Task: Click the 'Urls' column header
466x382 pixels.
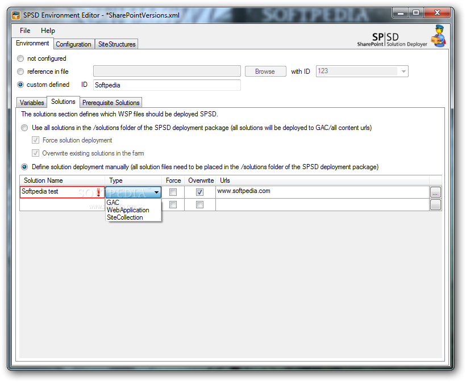Action: pyautogui.click(x=322, y=180)
